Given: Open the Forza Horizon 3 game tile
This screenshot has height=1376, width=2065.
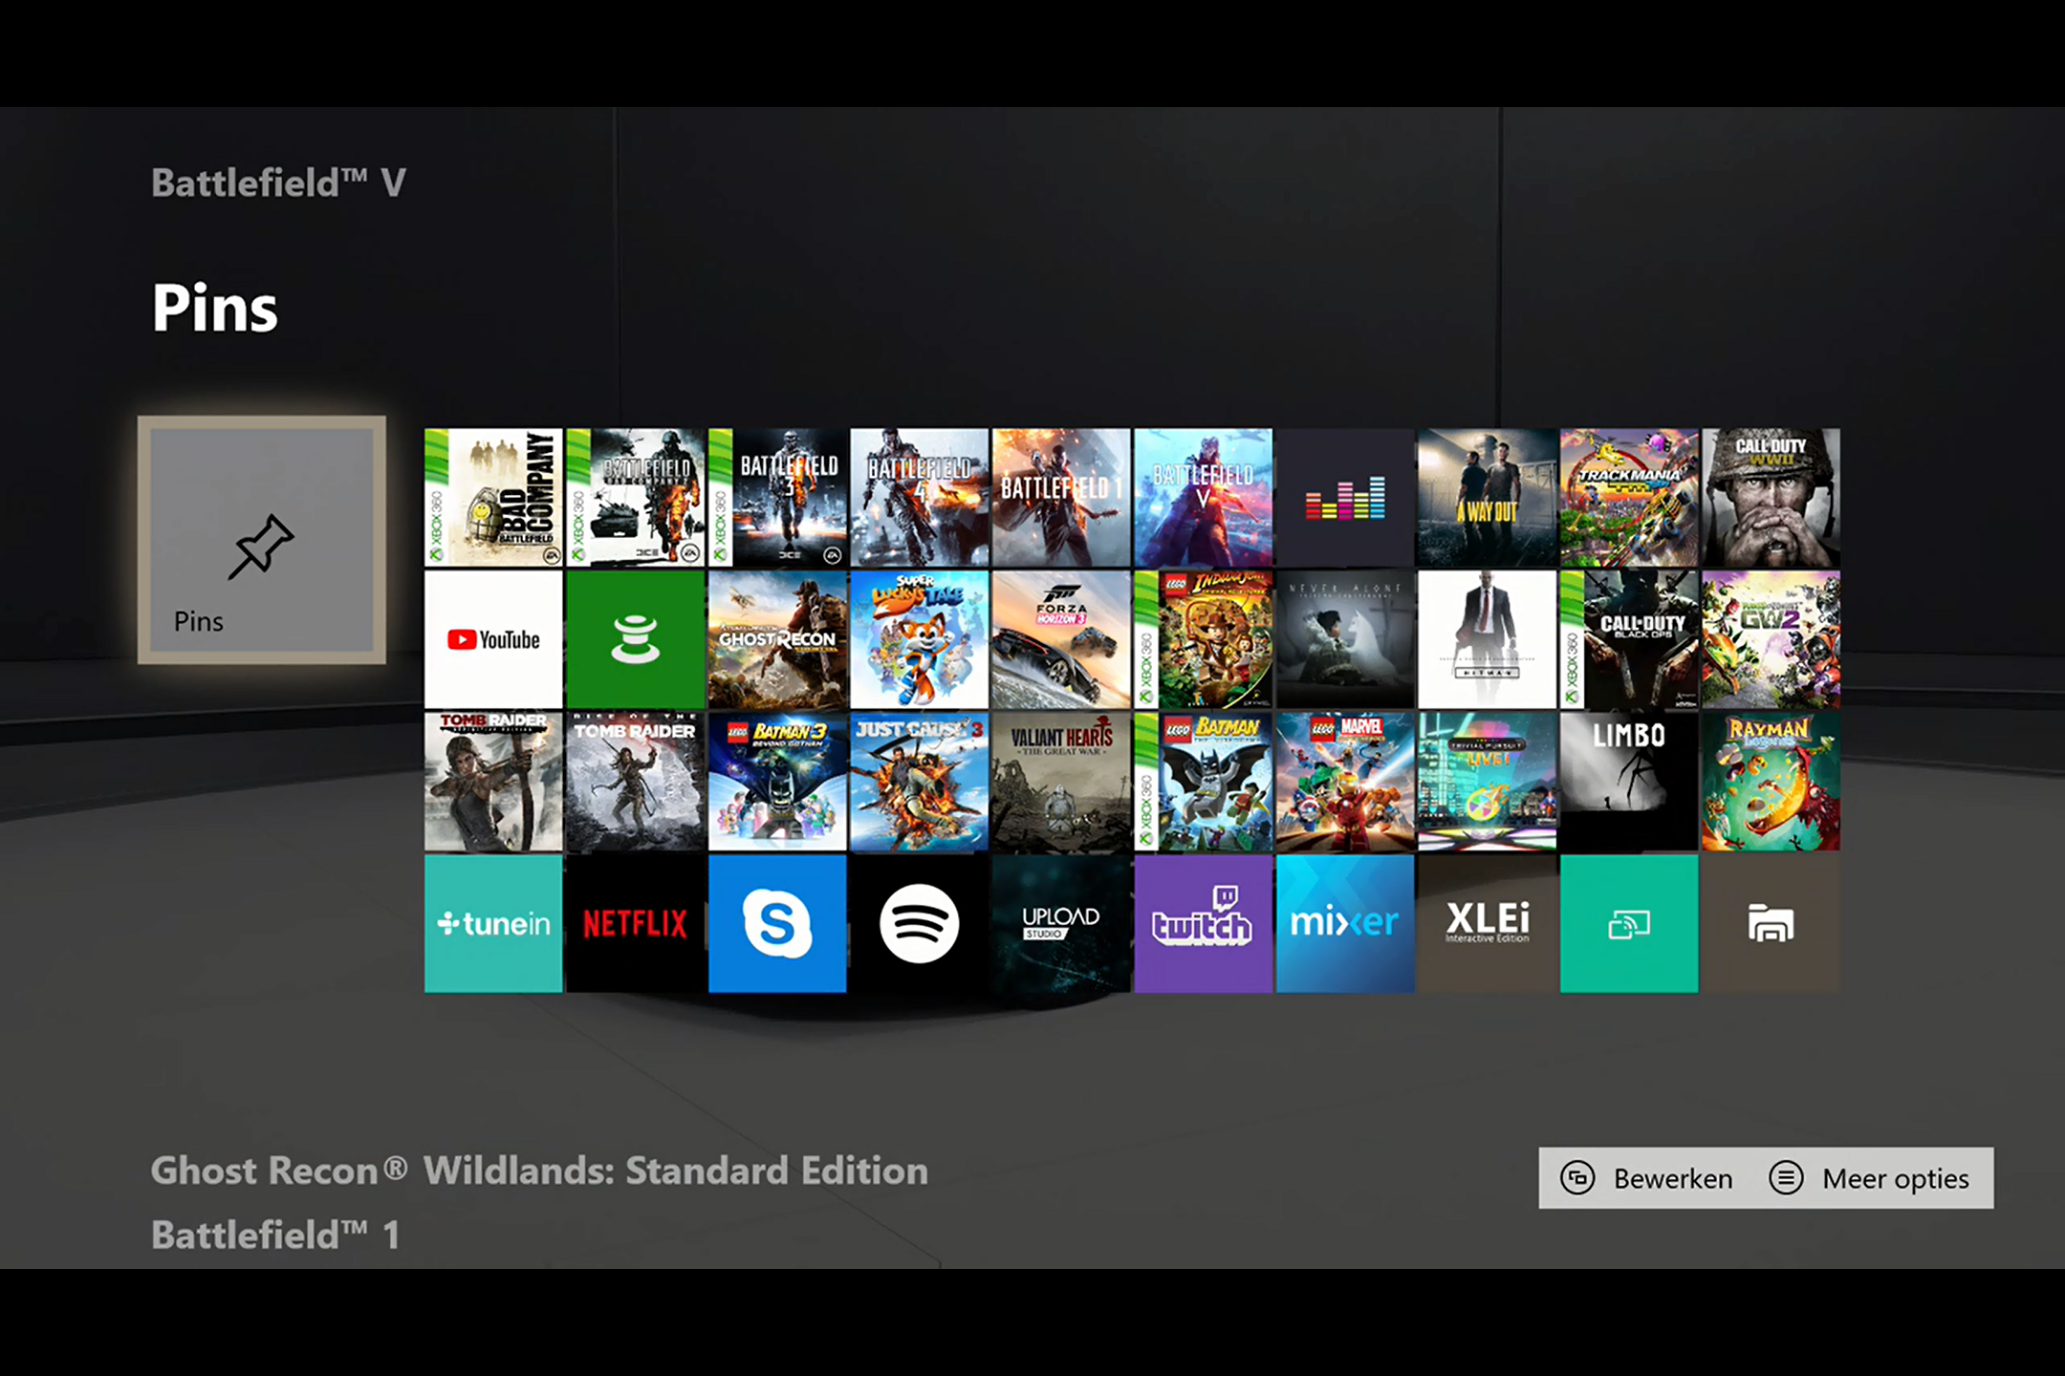Looking at the screenshot, I should coord(1060,639).
